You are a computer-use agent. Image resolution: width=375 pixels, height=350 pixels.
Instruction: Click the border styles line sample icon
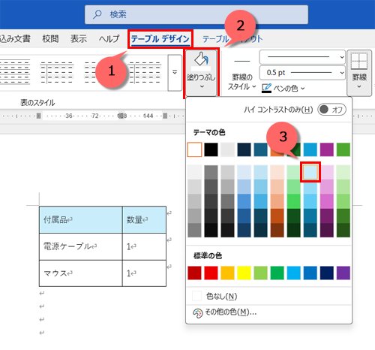[242, 61]
